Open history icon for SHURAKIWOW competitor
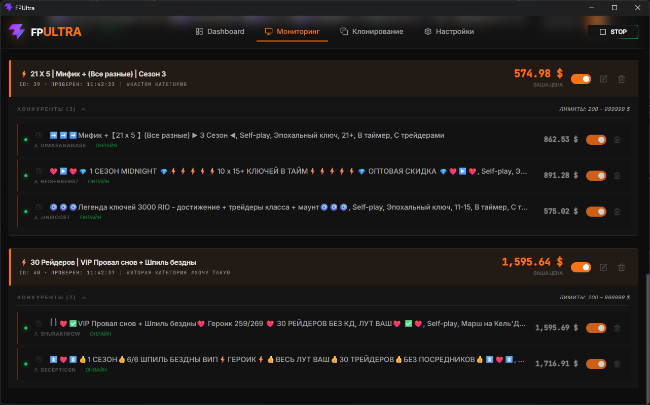Viewport: 650px width, 405px height. (x=39, y=323)
